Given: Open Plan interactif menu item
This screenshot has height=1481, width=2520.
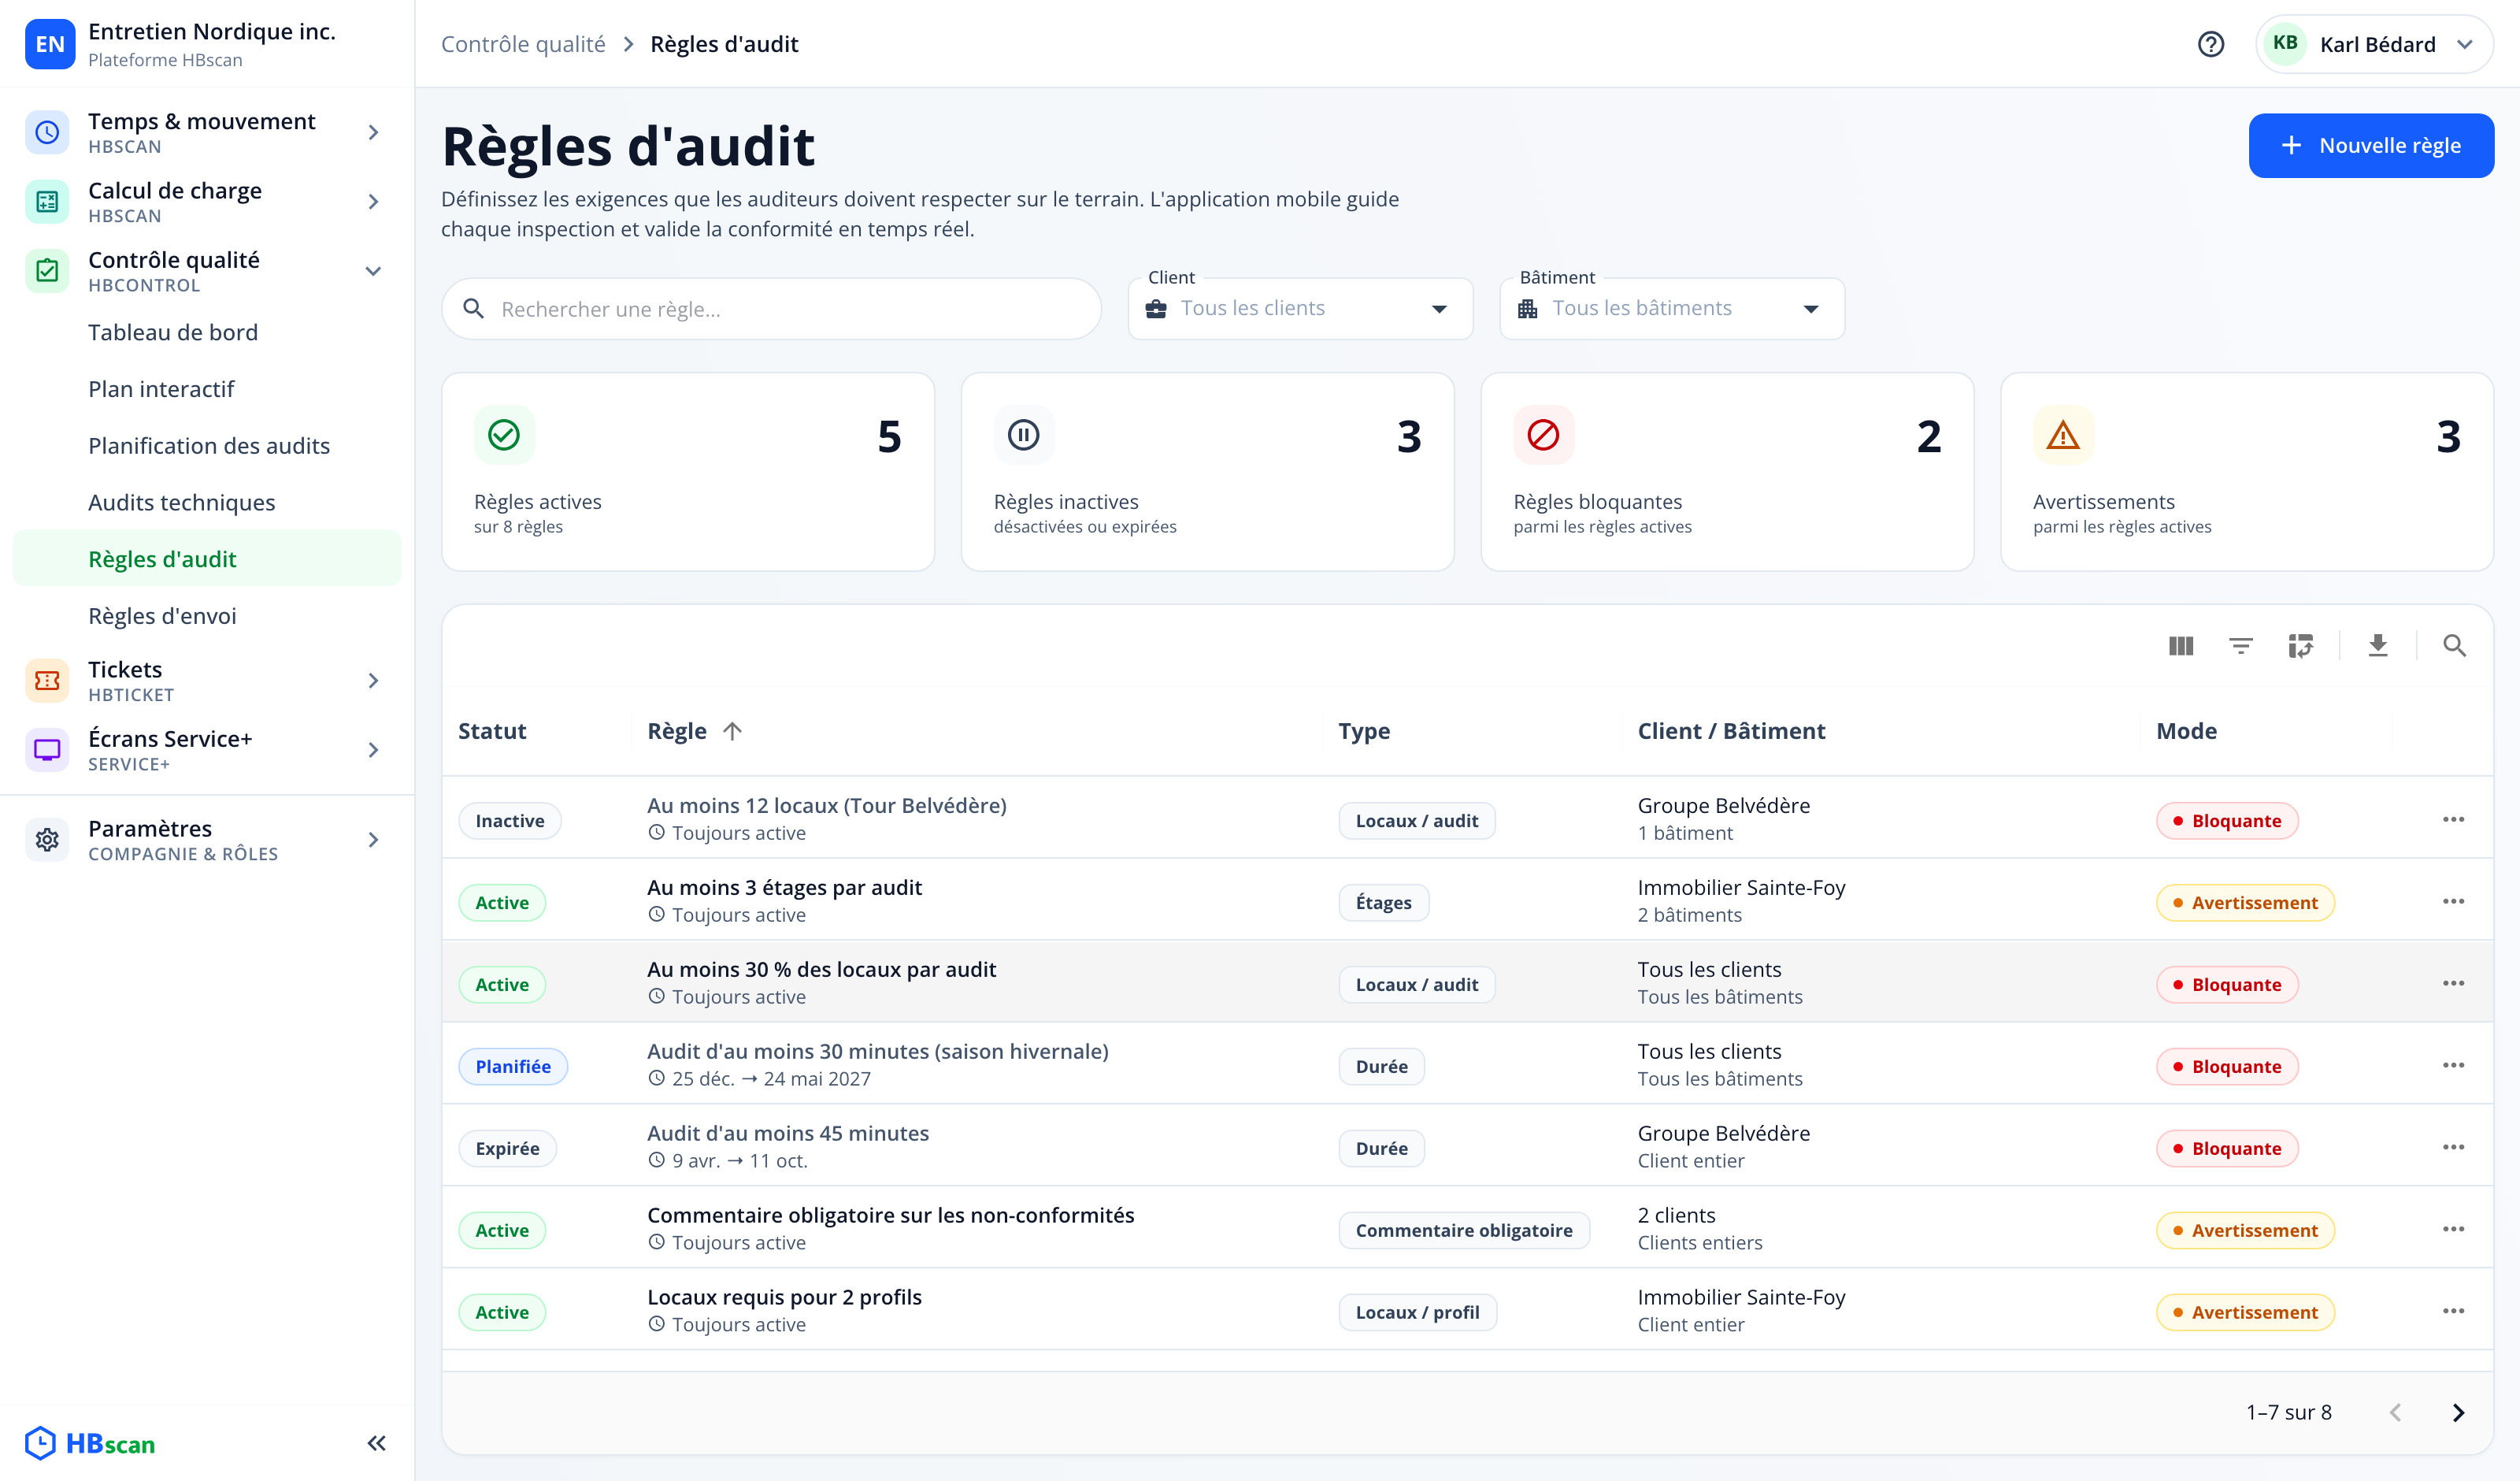Looking at the screenshot, I should pyautogui.click(x=207, y=389).
